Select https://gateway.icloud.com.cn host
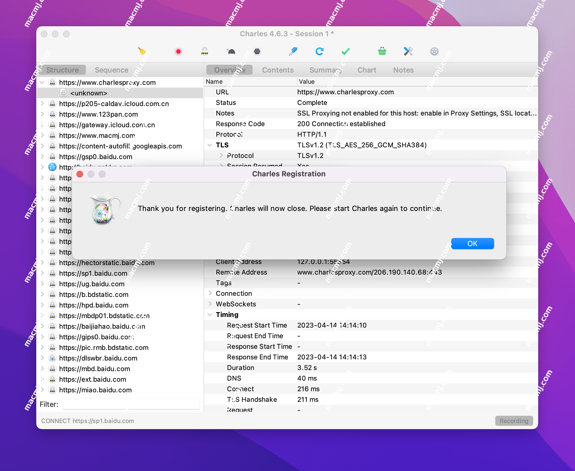The height and width of the screenshot is (471, 575). click(x=107, y=125)
